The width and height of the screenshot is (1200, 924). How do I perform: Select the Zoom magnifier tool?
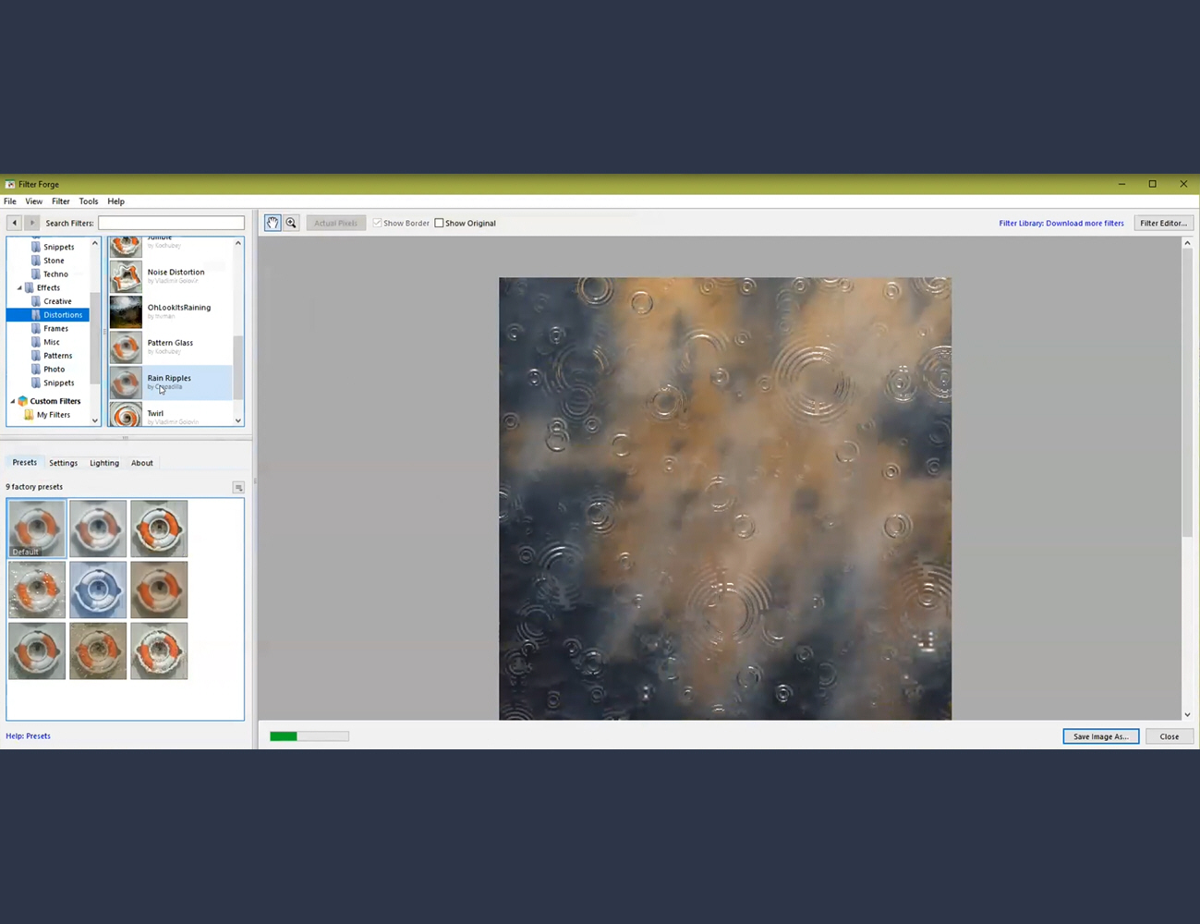(291, 223)
